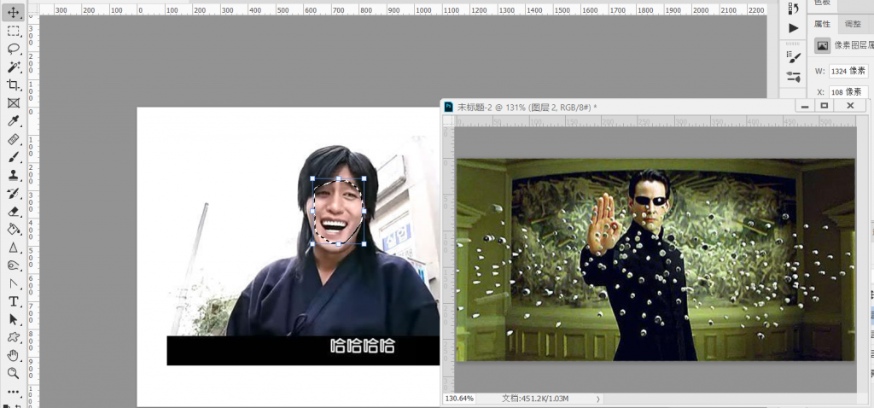Select the Zoom magnifier tool
The width and height of the screenshot is (874, 408).
[x=14, y=374]
